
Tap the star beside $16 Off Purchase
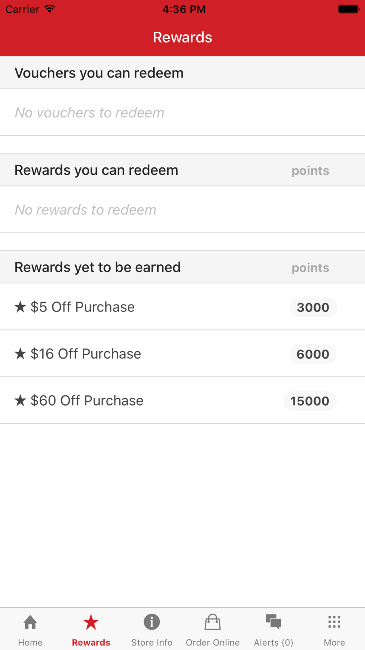20,354
